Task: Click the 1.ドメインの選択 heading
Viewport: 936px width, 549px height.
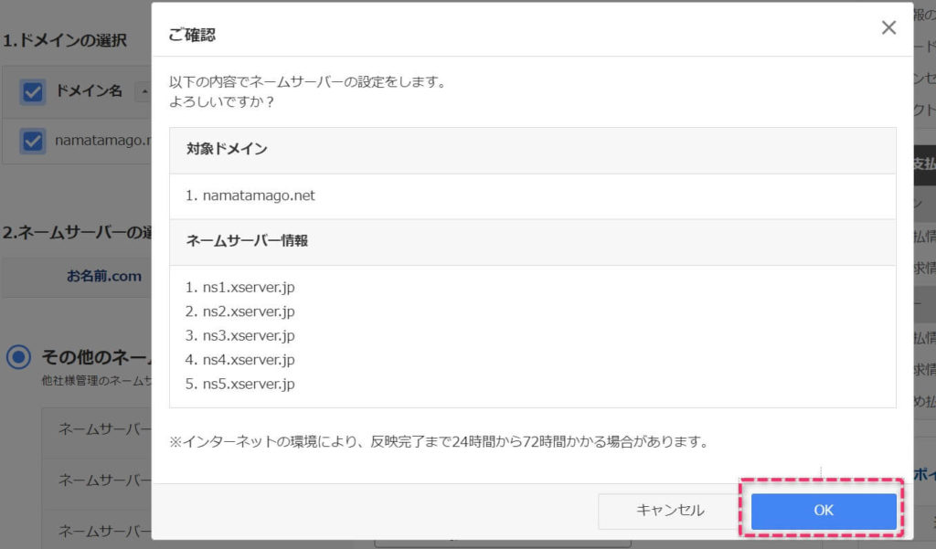Action: coord(65,40)
